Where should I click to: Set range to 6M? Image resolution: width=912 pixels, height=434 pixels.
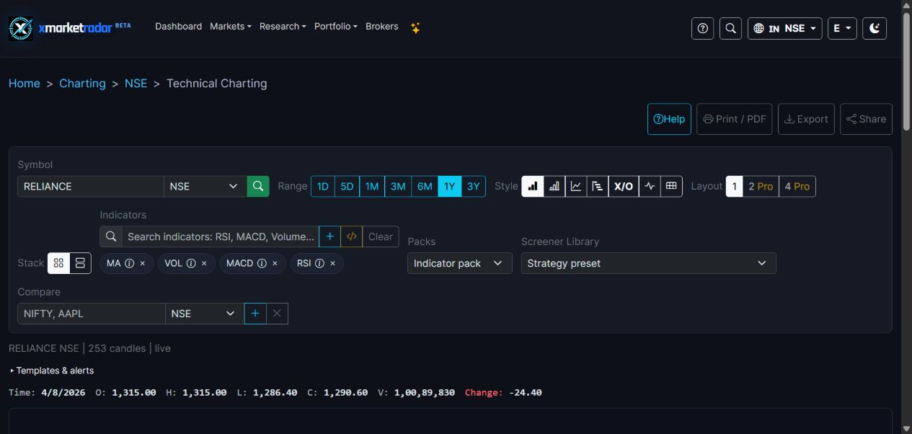point(425,186)
